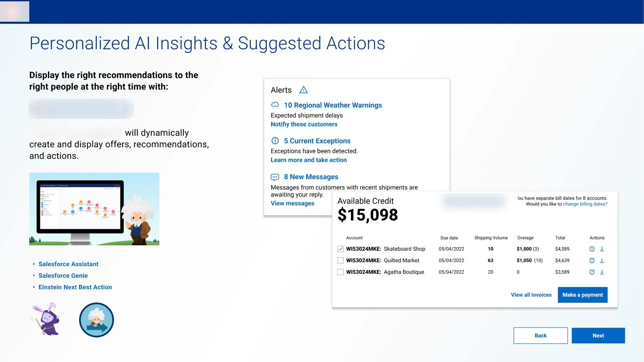Viewport: 644px width, 362px height.
Task: Click the Shipping Volume column header
Action: click(x=491, y=238)
